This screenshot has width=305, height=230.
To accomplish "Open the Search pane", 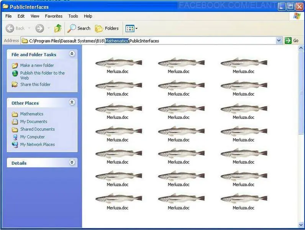I will pos(79,28).
